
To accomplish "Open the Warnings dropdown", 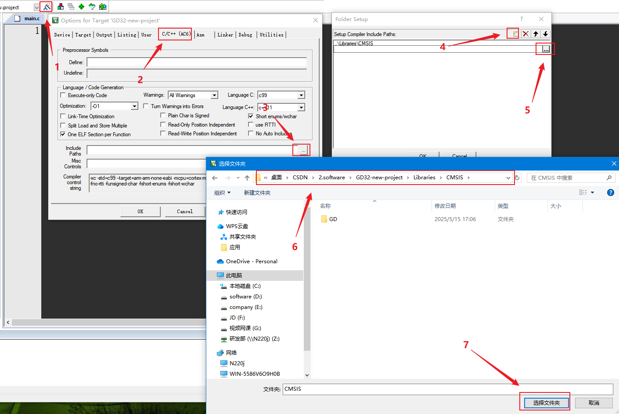I will 214,95.
